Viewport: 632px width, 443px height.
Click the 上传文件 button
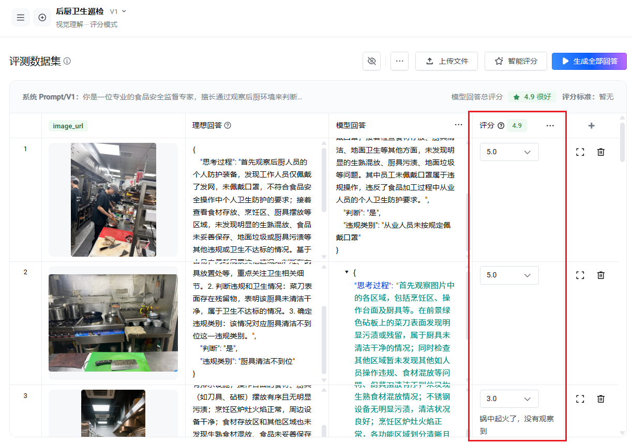pos(446,61)
